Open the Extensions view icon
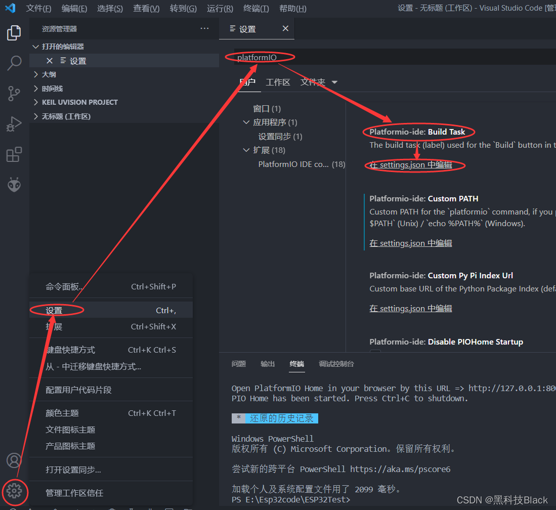 [14, 155]
